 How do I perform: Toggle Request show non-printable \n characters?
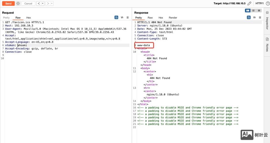coord(122,17)
